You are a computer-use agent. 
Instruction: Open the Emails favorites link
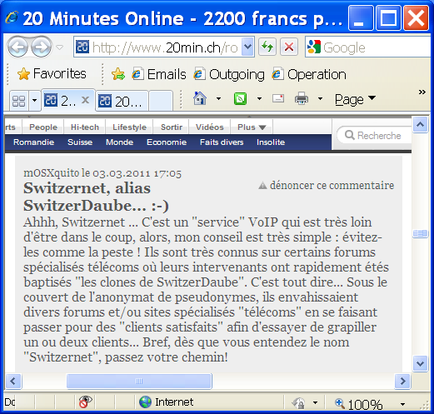[159, 74]
